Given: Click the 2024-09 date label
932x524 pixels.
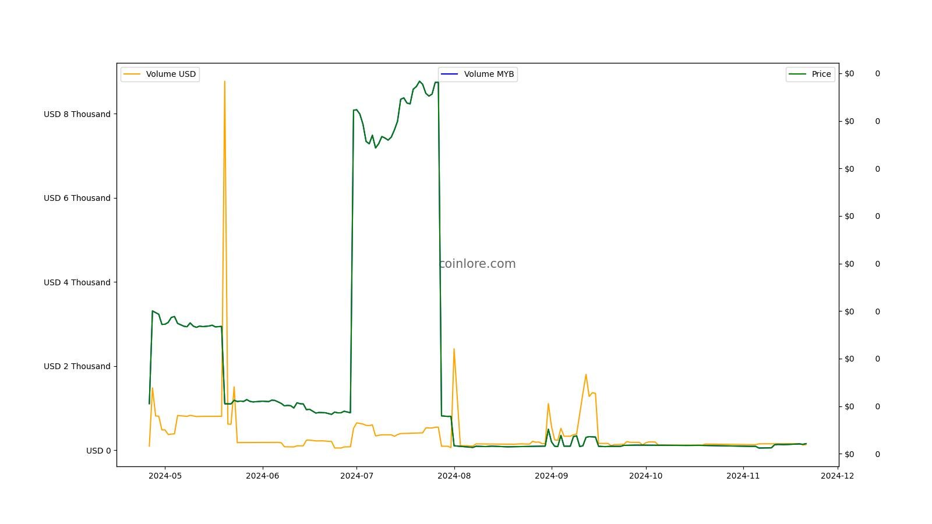Looking at the screenshot, I should tap(551, 476).
